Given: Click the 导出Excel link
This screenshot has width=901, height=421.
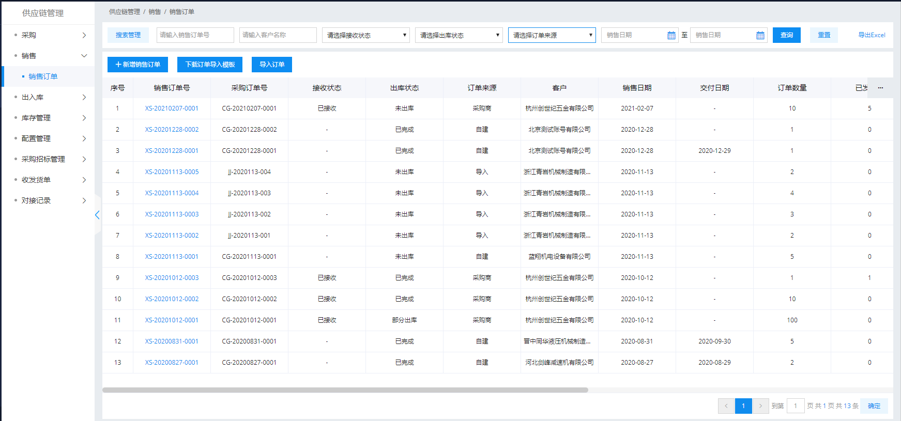Looking at the screenshot, I should coord(872,35).
